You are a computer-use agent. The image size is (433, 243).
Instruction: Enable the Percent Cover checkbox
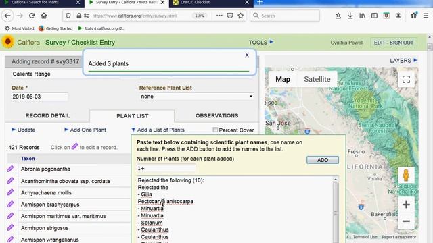pyautogui.click(x=215, y=130)
